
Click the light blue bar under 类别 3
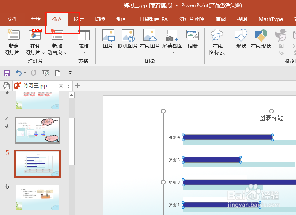[x=239, y=165]
